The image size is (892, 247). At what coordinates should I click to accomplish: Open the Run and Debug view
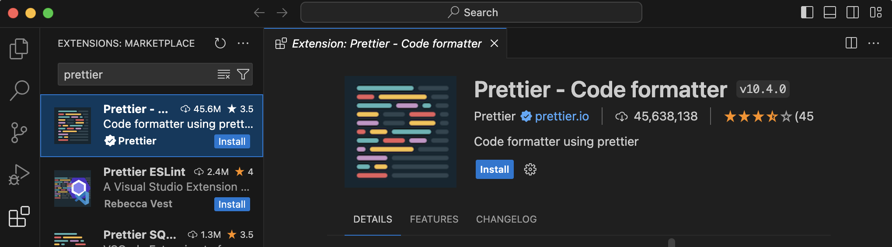(19, 174)
